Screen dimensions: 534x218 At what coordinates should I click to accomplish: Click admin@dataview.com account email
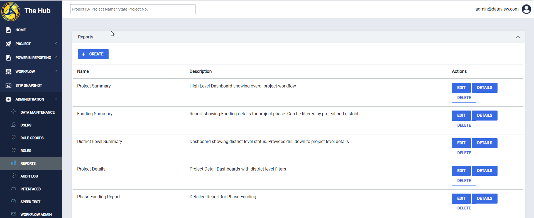[497, 9]
